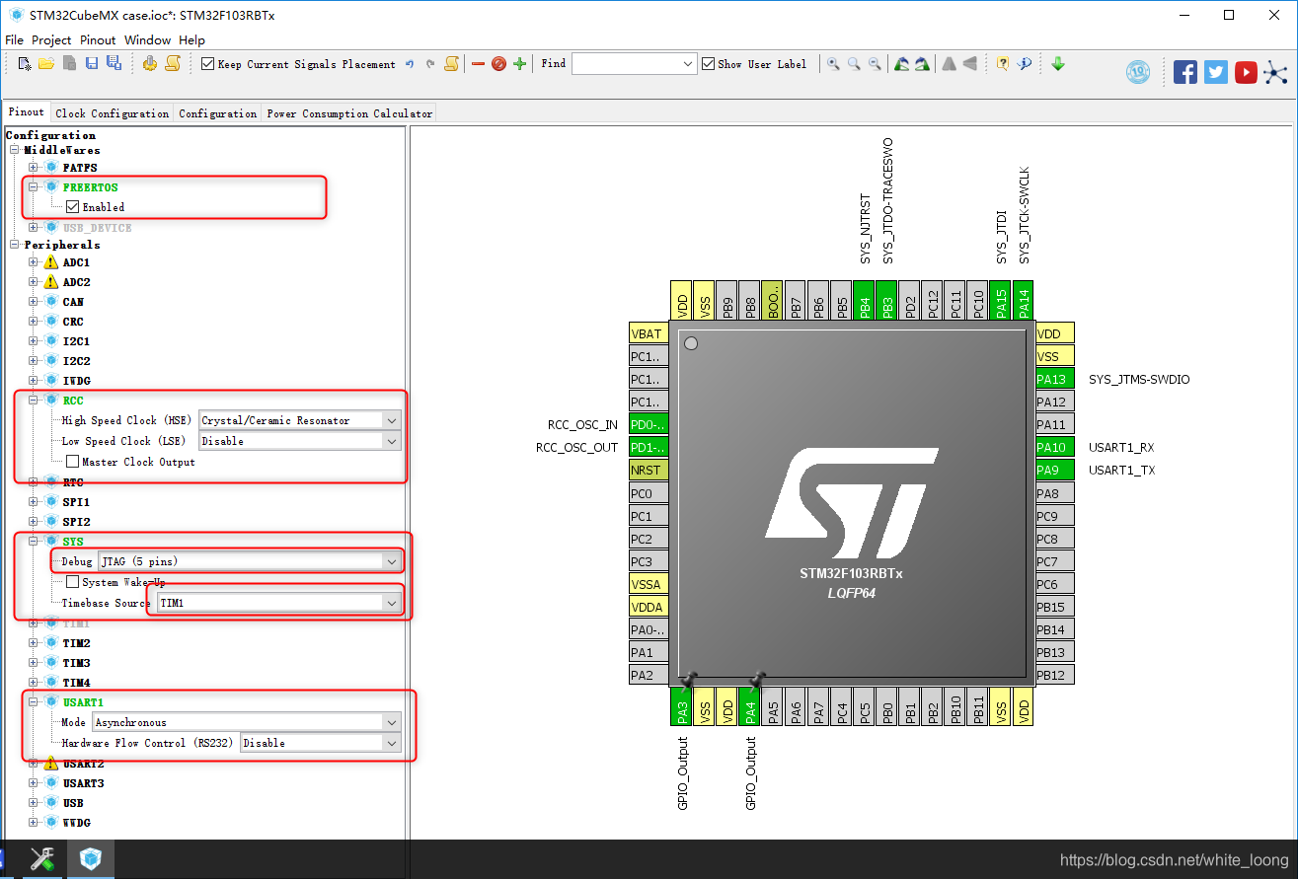Open STMicroelectronics Facebook page via toolbar icon

click(x=1184, y=71)
